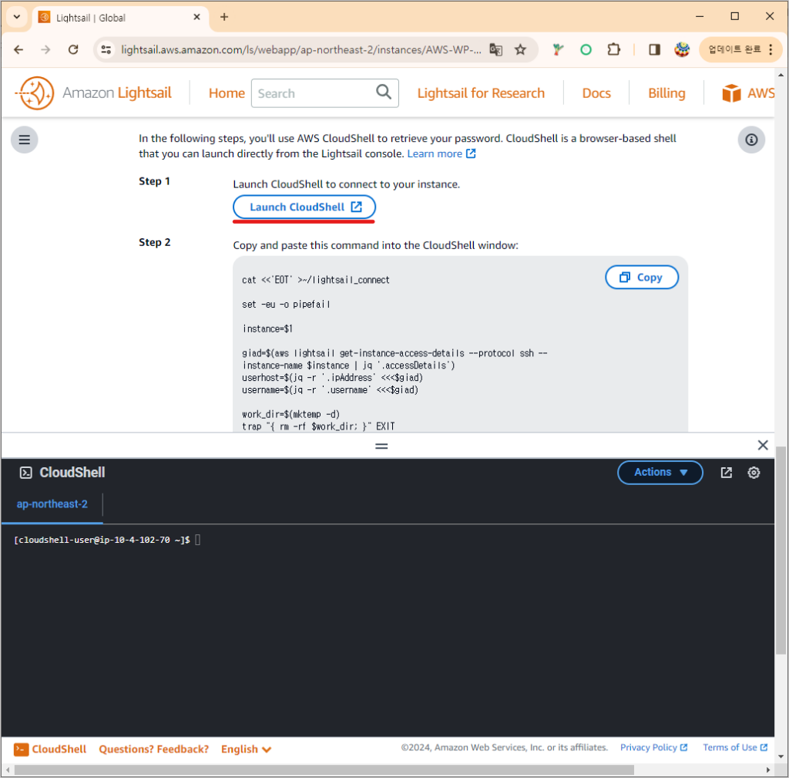The image size is (789, 778).
Task: Bookmark this page with the star
Action: click(x=520, y=49)
